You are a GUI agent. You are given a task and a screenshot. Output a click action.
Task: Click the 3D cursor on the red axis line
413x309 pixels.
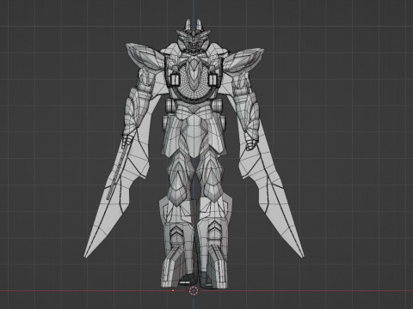point(194,291)
